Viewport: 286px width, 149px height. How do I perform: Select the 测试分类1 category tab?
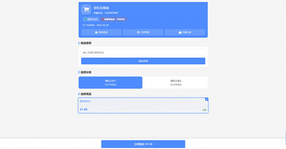click(110, 82)
